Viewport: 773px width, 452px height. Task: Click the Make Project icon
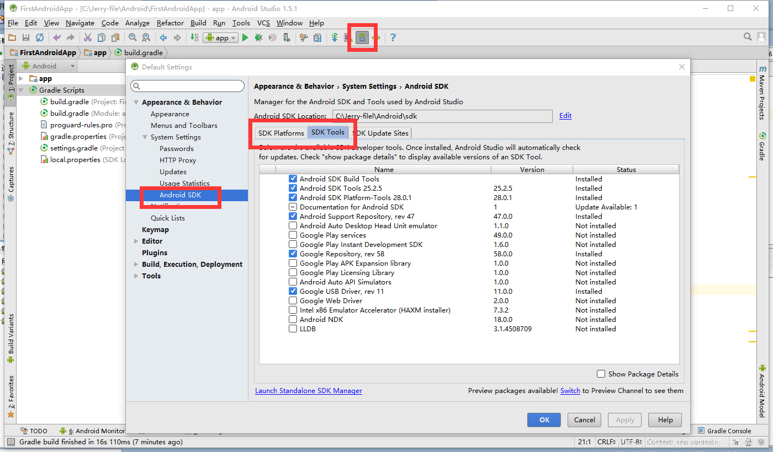[x=194, y=37]
